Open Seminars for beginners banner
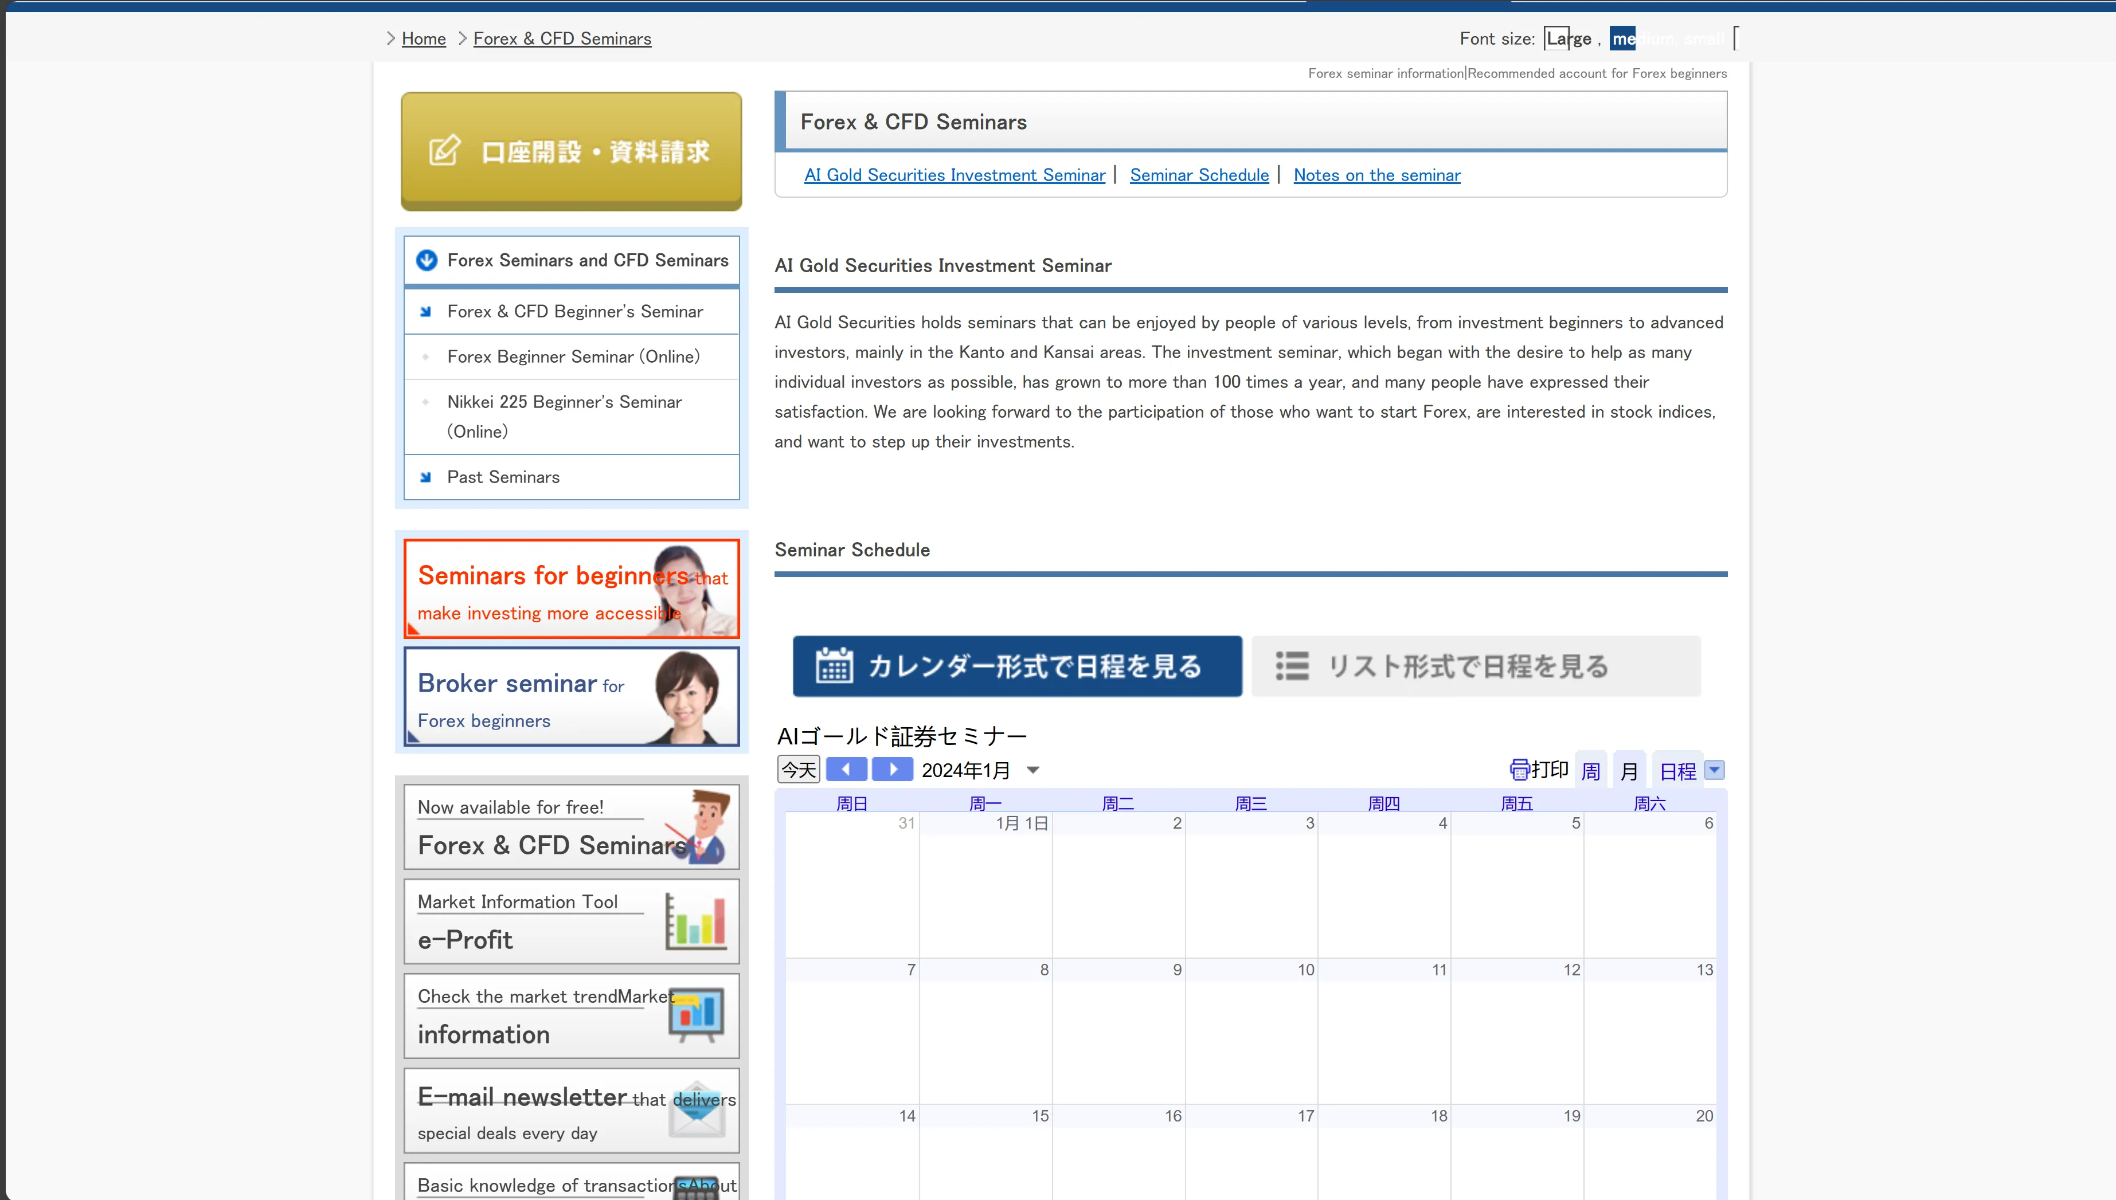Screen dimensions: 2116x1200 click(x=571, y=589)
